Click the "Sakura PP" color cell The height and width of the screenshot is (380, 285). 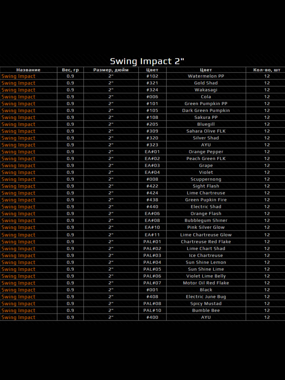pos(206,117)
